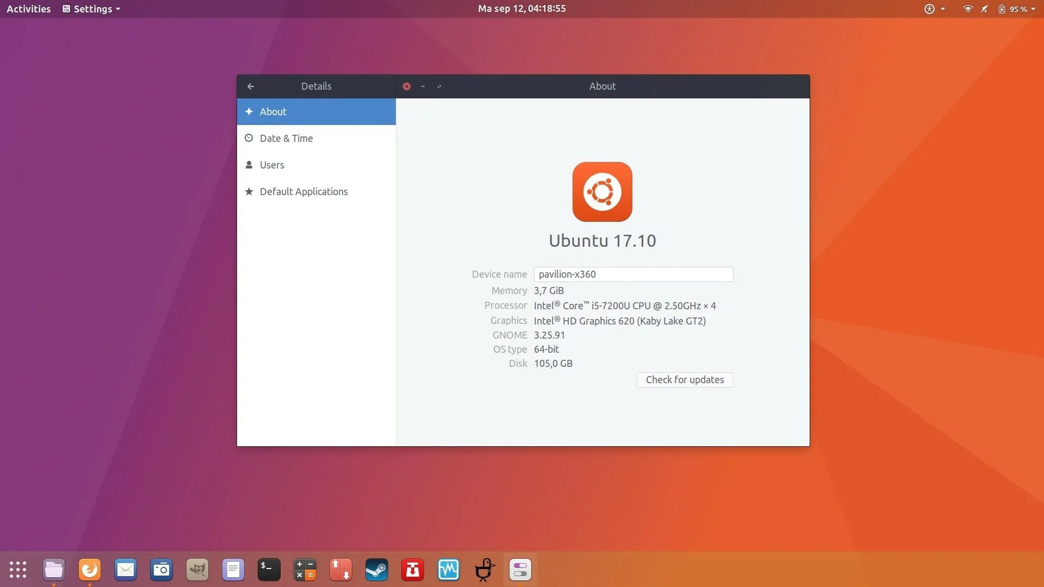The image size is (1044, 587).
Task: Open Files manager from the dock
Action: (x=54, y=570)
